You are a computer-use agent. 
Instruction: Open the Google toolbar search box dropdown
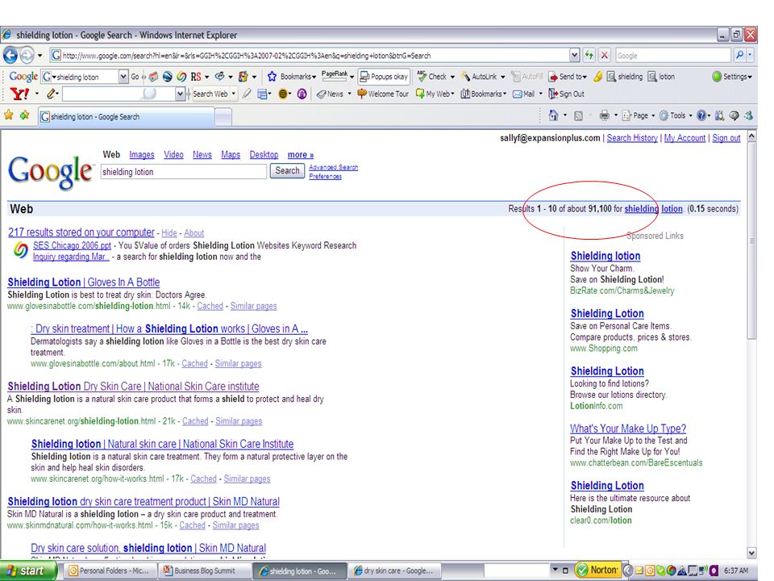(x=123, y=77)
